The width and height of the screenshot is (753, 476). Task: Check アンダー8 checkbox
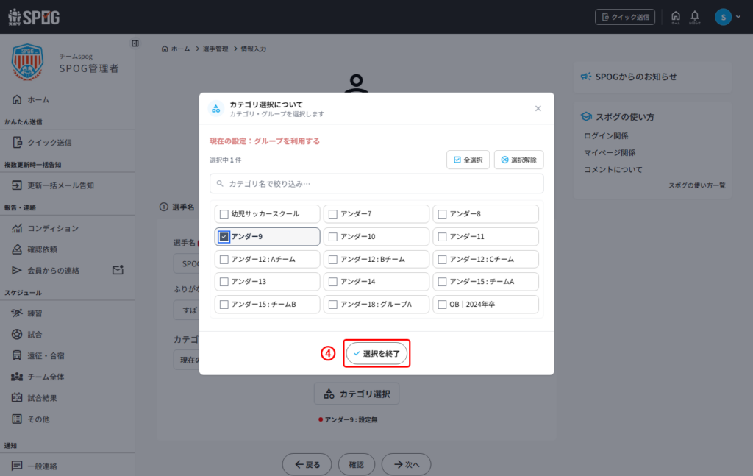(442, 214)
